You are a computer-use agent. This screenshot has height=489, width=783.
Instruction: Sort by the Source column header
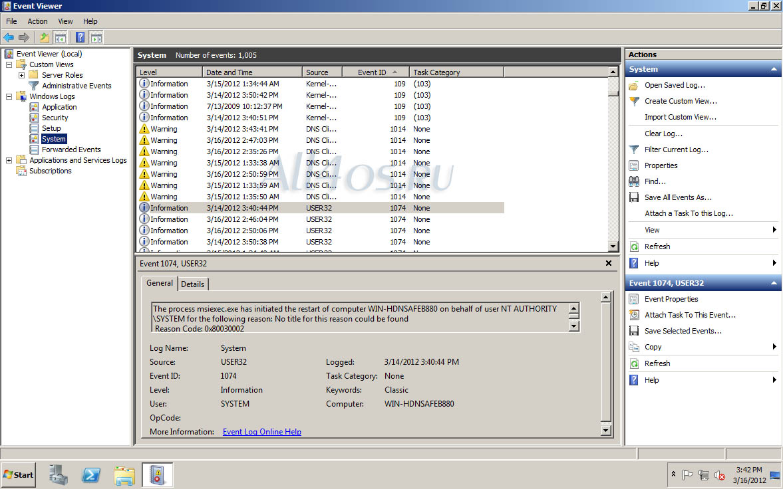tap(322, 72)
